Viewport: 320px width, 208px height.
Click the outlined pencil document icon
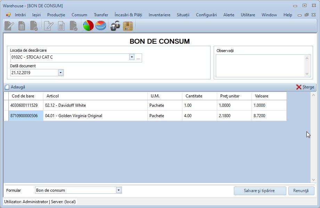pos(49,26)
